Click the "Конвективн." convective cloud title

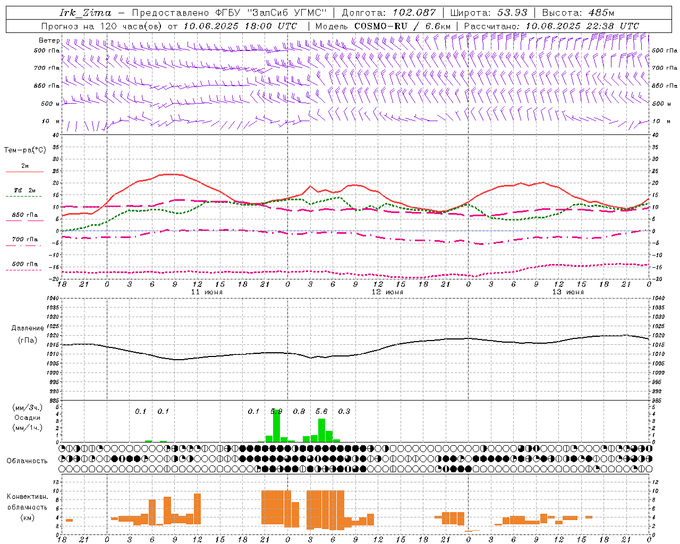(x=28, y=497)
